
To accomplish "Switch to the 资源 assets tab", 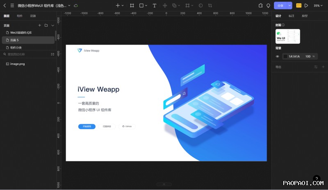I will [x=33, y=16].
